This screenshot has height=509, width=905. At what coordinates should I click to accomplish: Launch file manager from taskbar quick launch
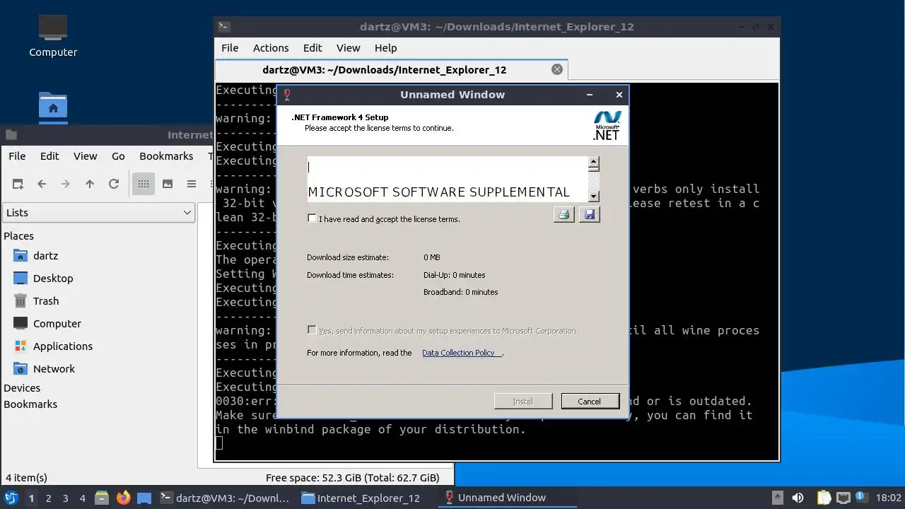tap(102, 498)
